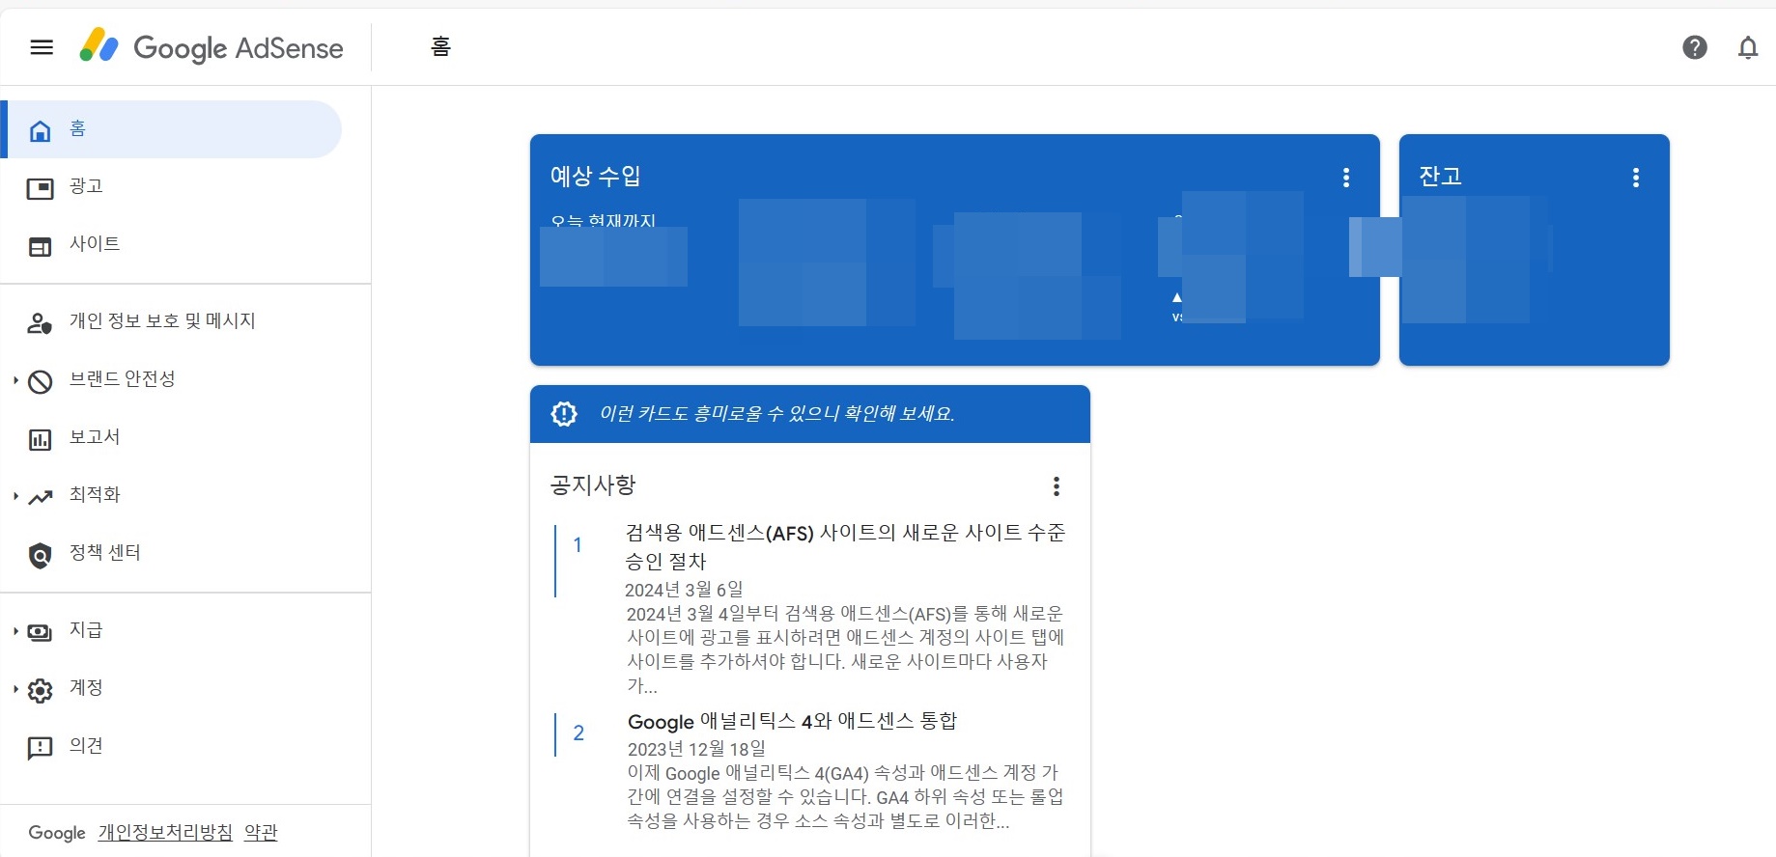Click date 2023년 12월 18일

pos(696,749)
